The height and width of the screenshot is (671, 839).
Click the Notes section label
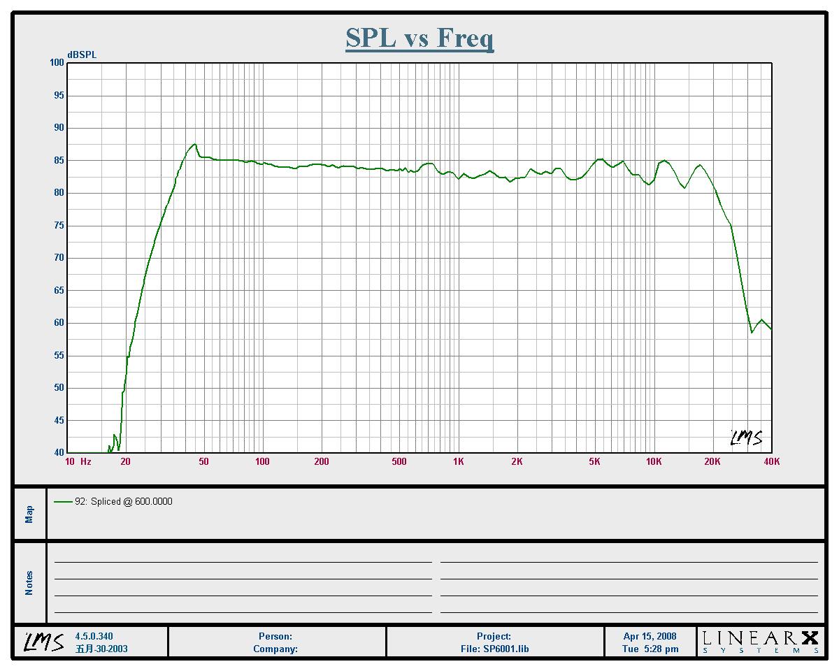point(29,583)
